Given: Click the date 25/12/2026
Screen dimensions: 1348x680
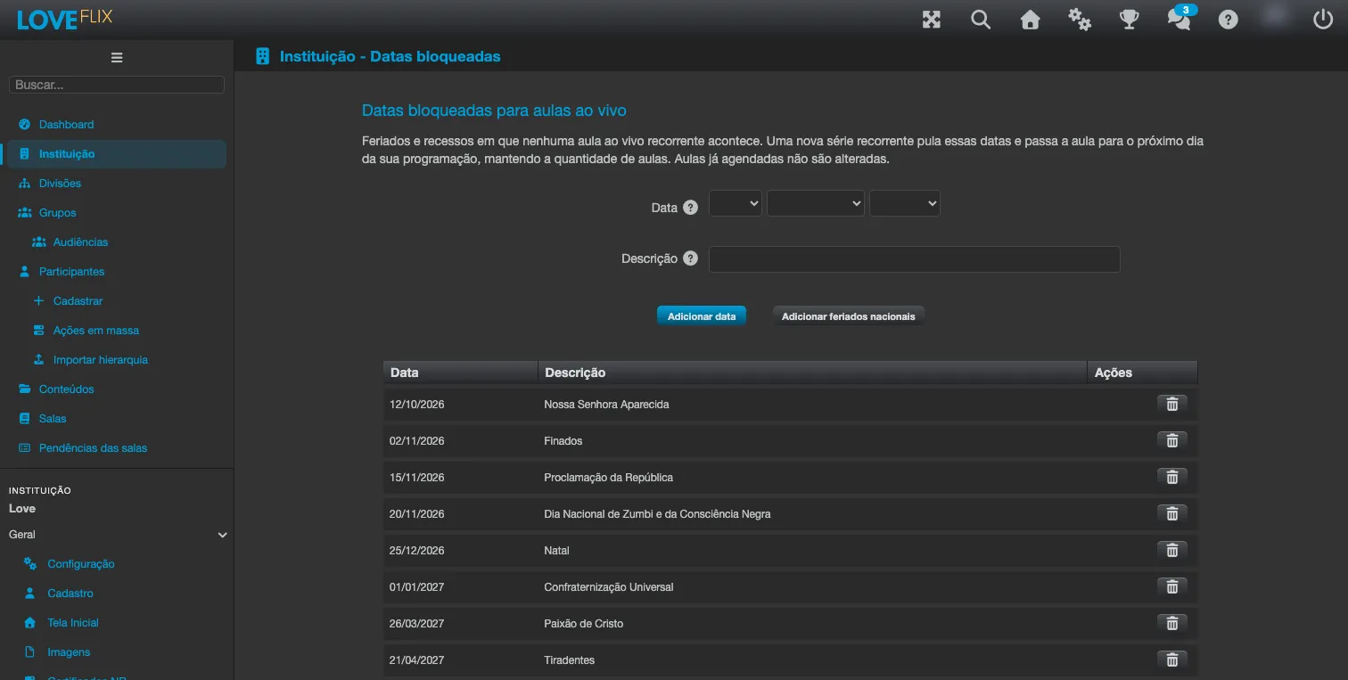Looking at the screenshot, I should pyautogui.click(x=416, y=551).
